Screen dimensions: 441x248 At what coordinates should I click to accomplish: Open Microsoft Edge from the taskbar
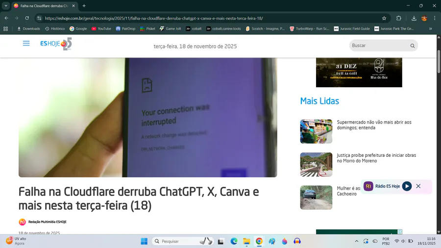click(234, 241)
